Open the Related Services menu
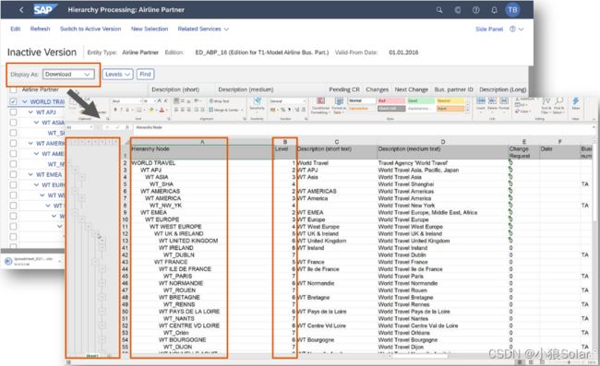 (x=203, y=29)
